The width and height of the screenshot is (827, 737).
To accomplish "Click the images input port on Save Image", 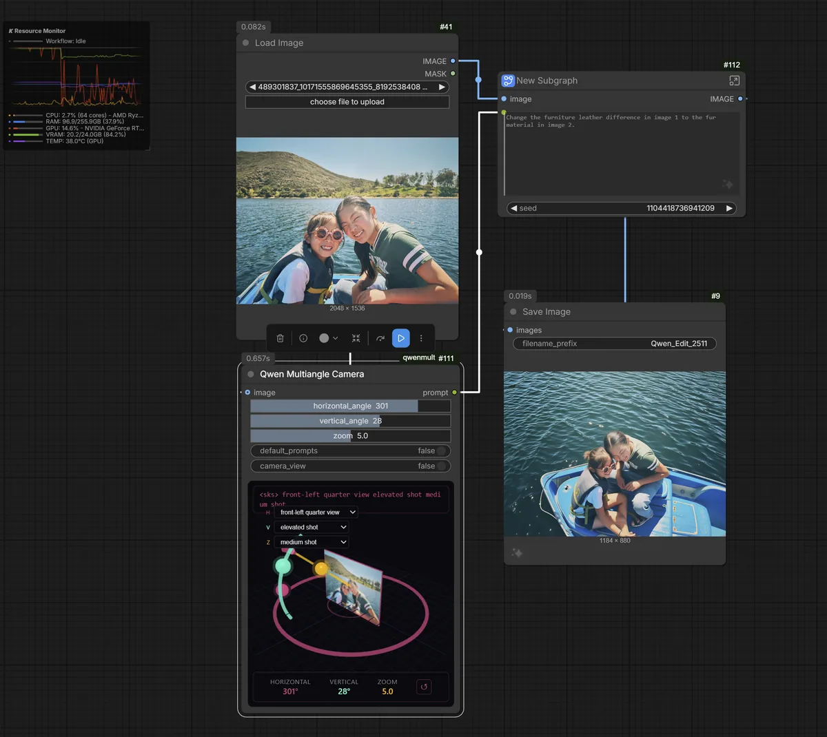I will [510, 330].
